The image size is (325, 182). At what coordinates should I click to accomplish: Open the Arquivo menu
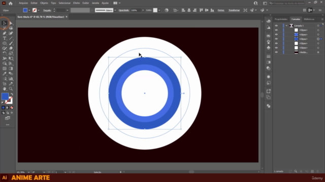(23, 3)
